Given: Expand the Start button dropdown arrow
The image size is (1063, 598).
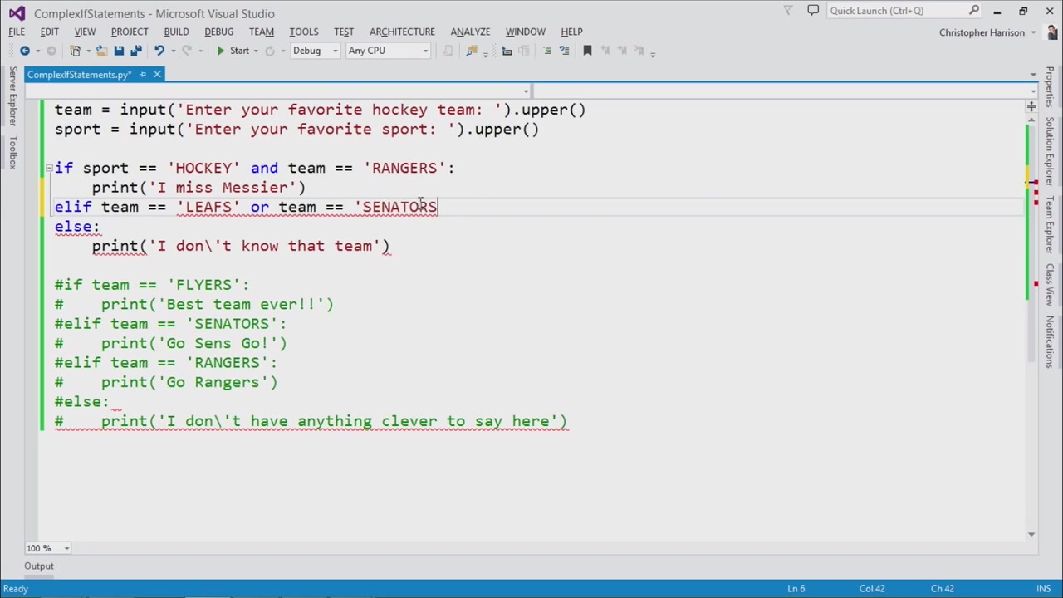Looking at the screenshot, I should [257, 51].
